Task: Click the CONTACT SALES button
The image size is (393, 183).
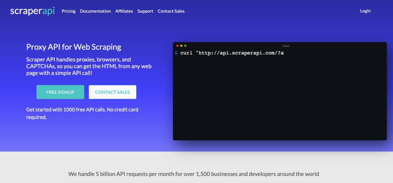Action: 112,92
